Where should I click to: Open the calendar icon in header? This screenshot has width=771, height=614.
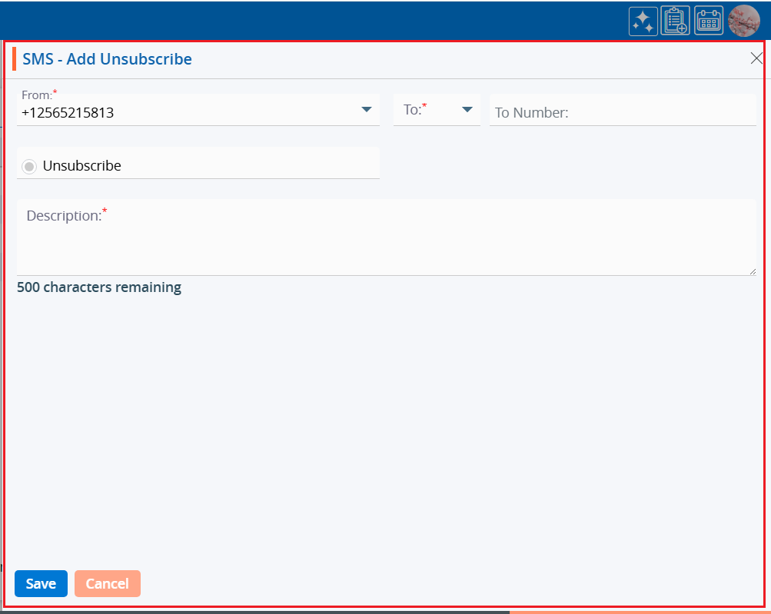tap(709, 22)
